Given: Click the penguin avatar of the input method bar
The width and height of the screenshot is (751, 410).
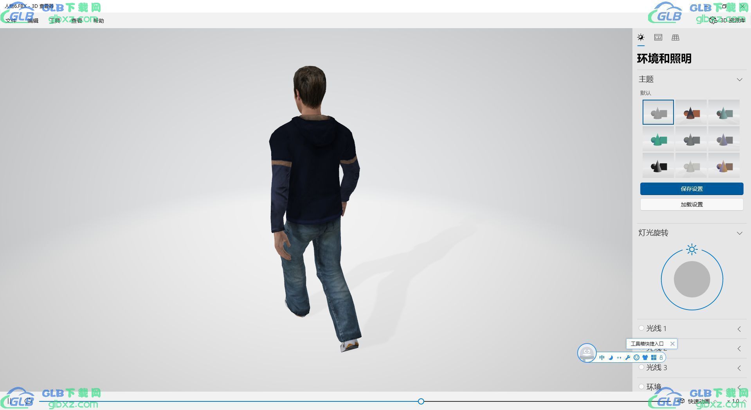Looking at the screenshot, I should coord(587,353).
